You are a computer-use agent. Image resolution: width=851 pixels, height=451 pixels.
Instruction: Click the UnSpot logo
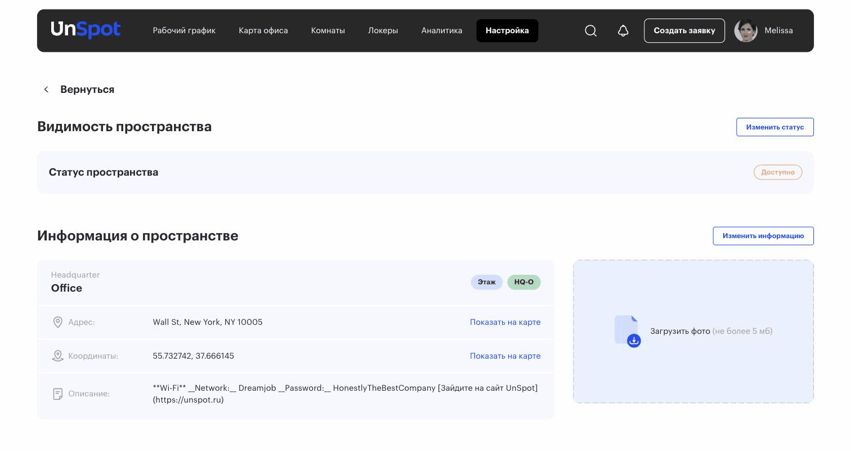[86, 30]
